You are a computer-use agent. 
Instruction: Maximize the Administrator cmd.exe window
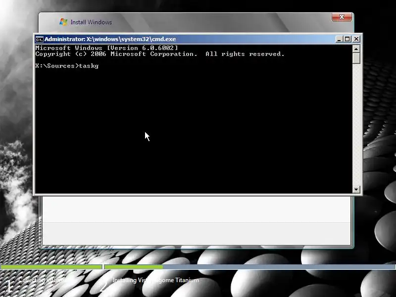pyautogui.click(x=347, y=39)
